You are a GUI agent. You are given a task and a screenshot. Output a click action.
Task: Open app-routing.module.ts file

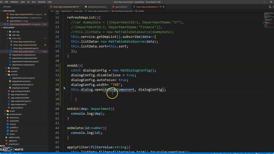click(20, 91)
